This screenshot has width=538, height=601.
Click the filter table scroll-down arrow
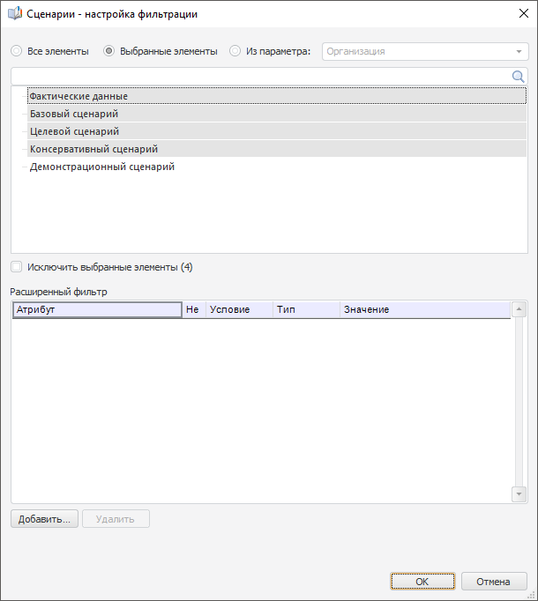pyautogui.click(x=519, y=494)
